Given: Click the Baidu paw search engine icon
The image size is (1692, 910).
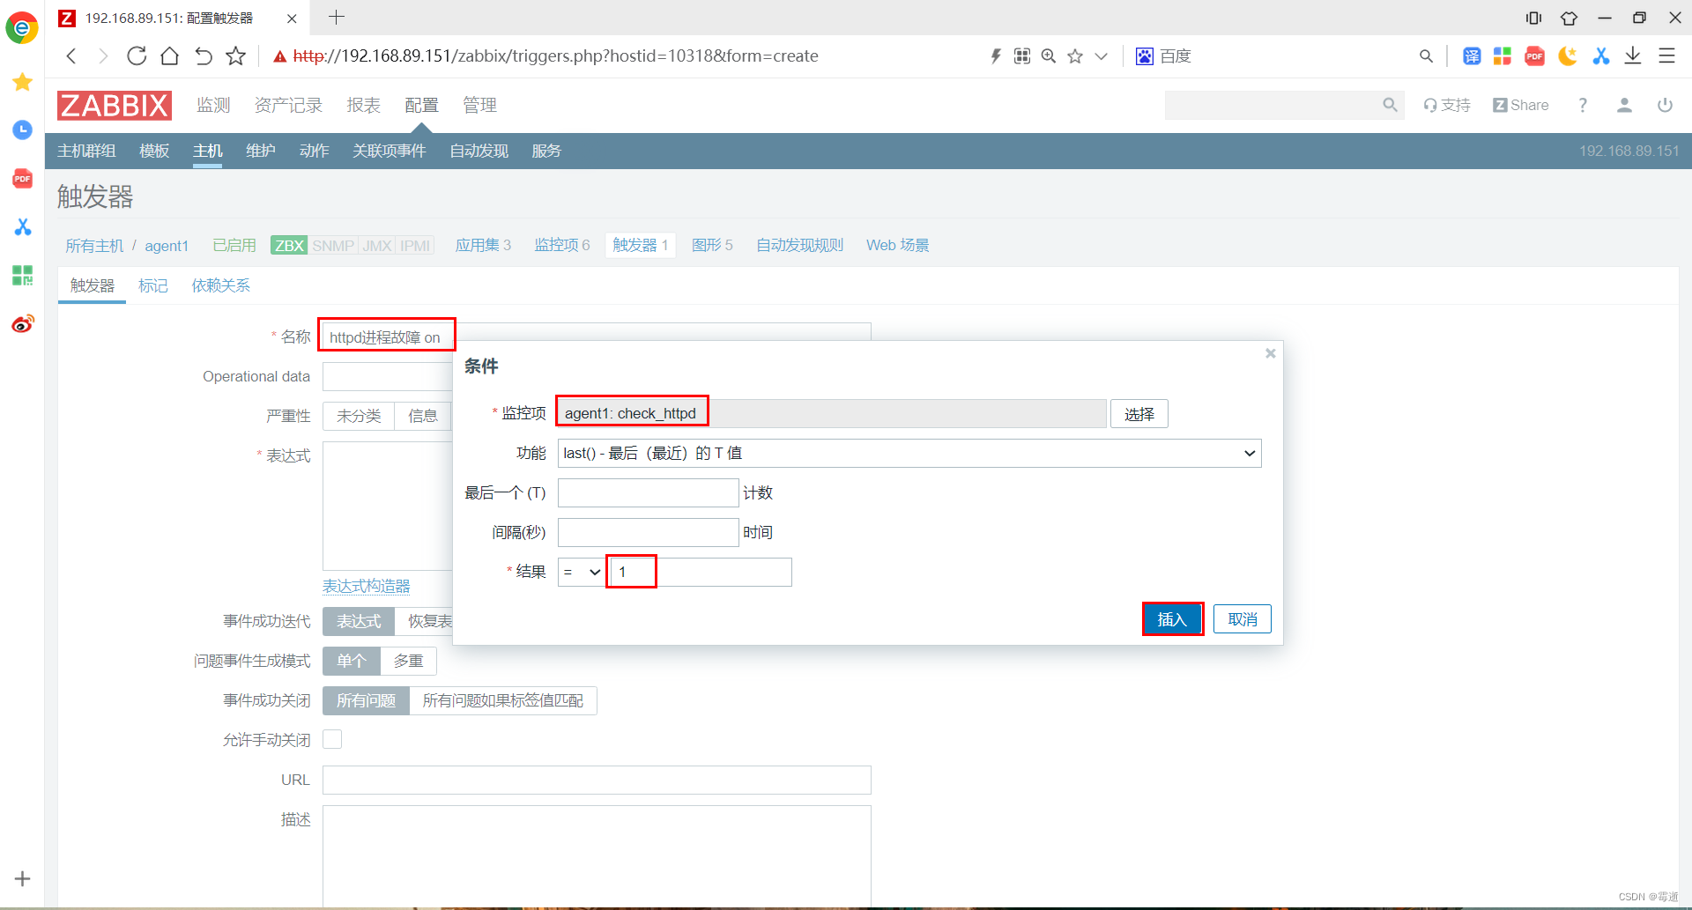Looking at the screenshot, I should pyautogui.click(x=1144, y=56).
